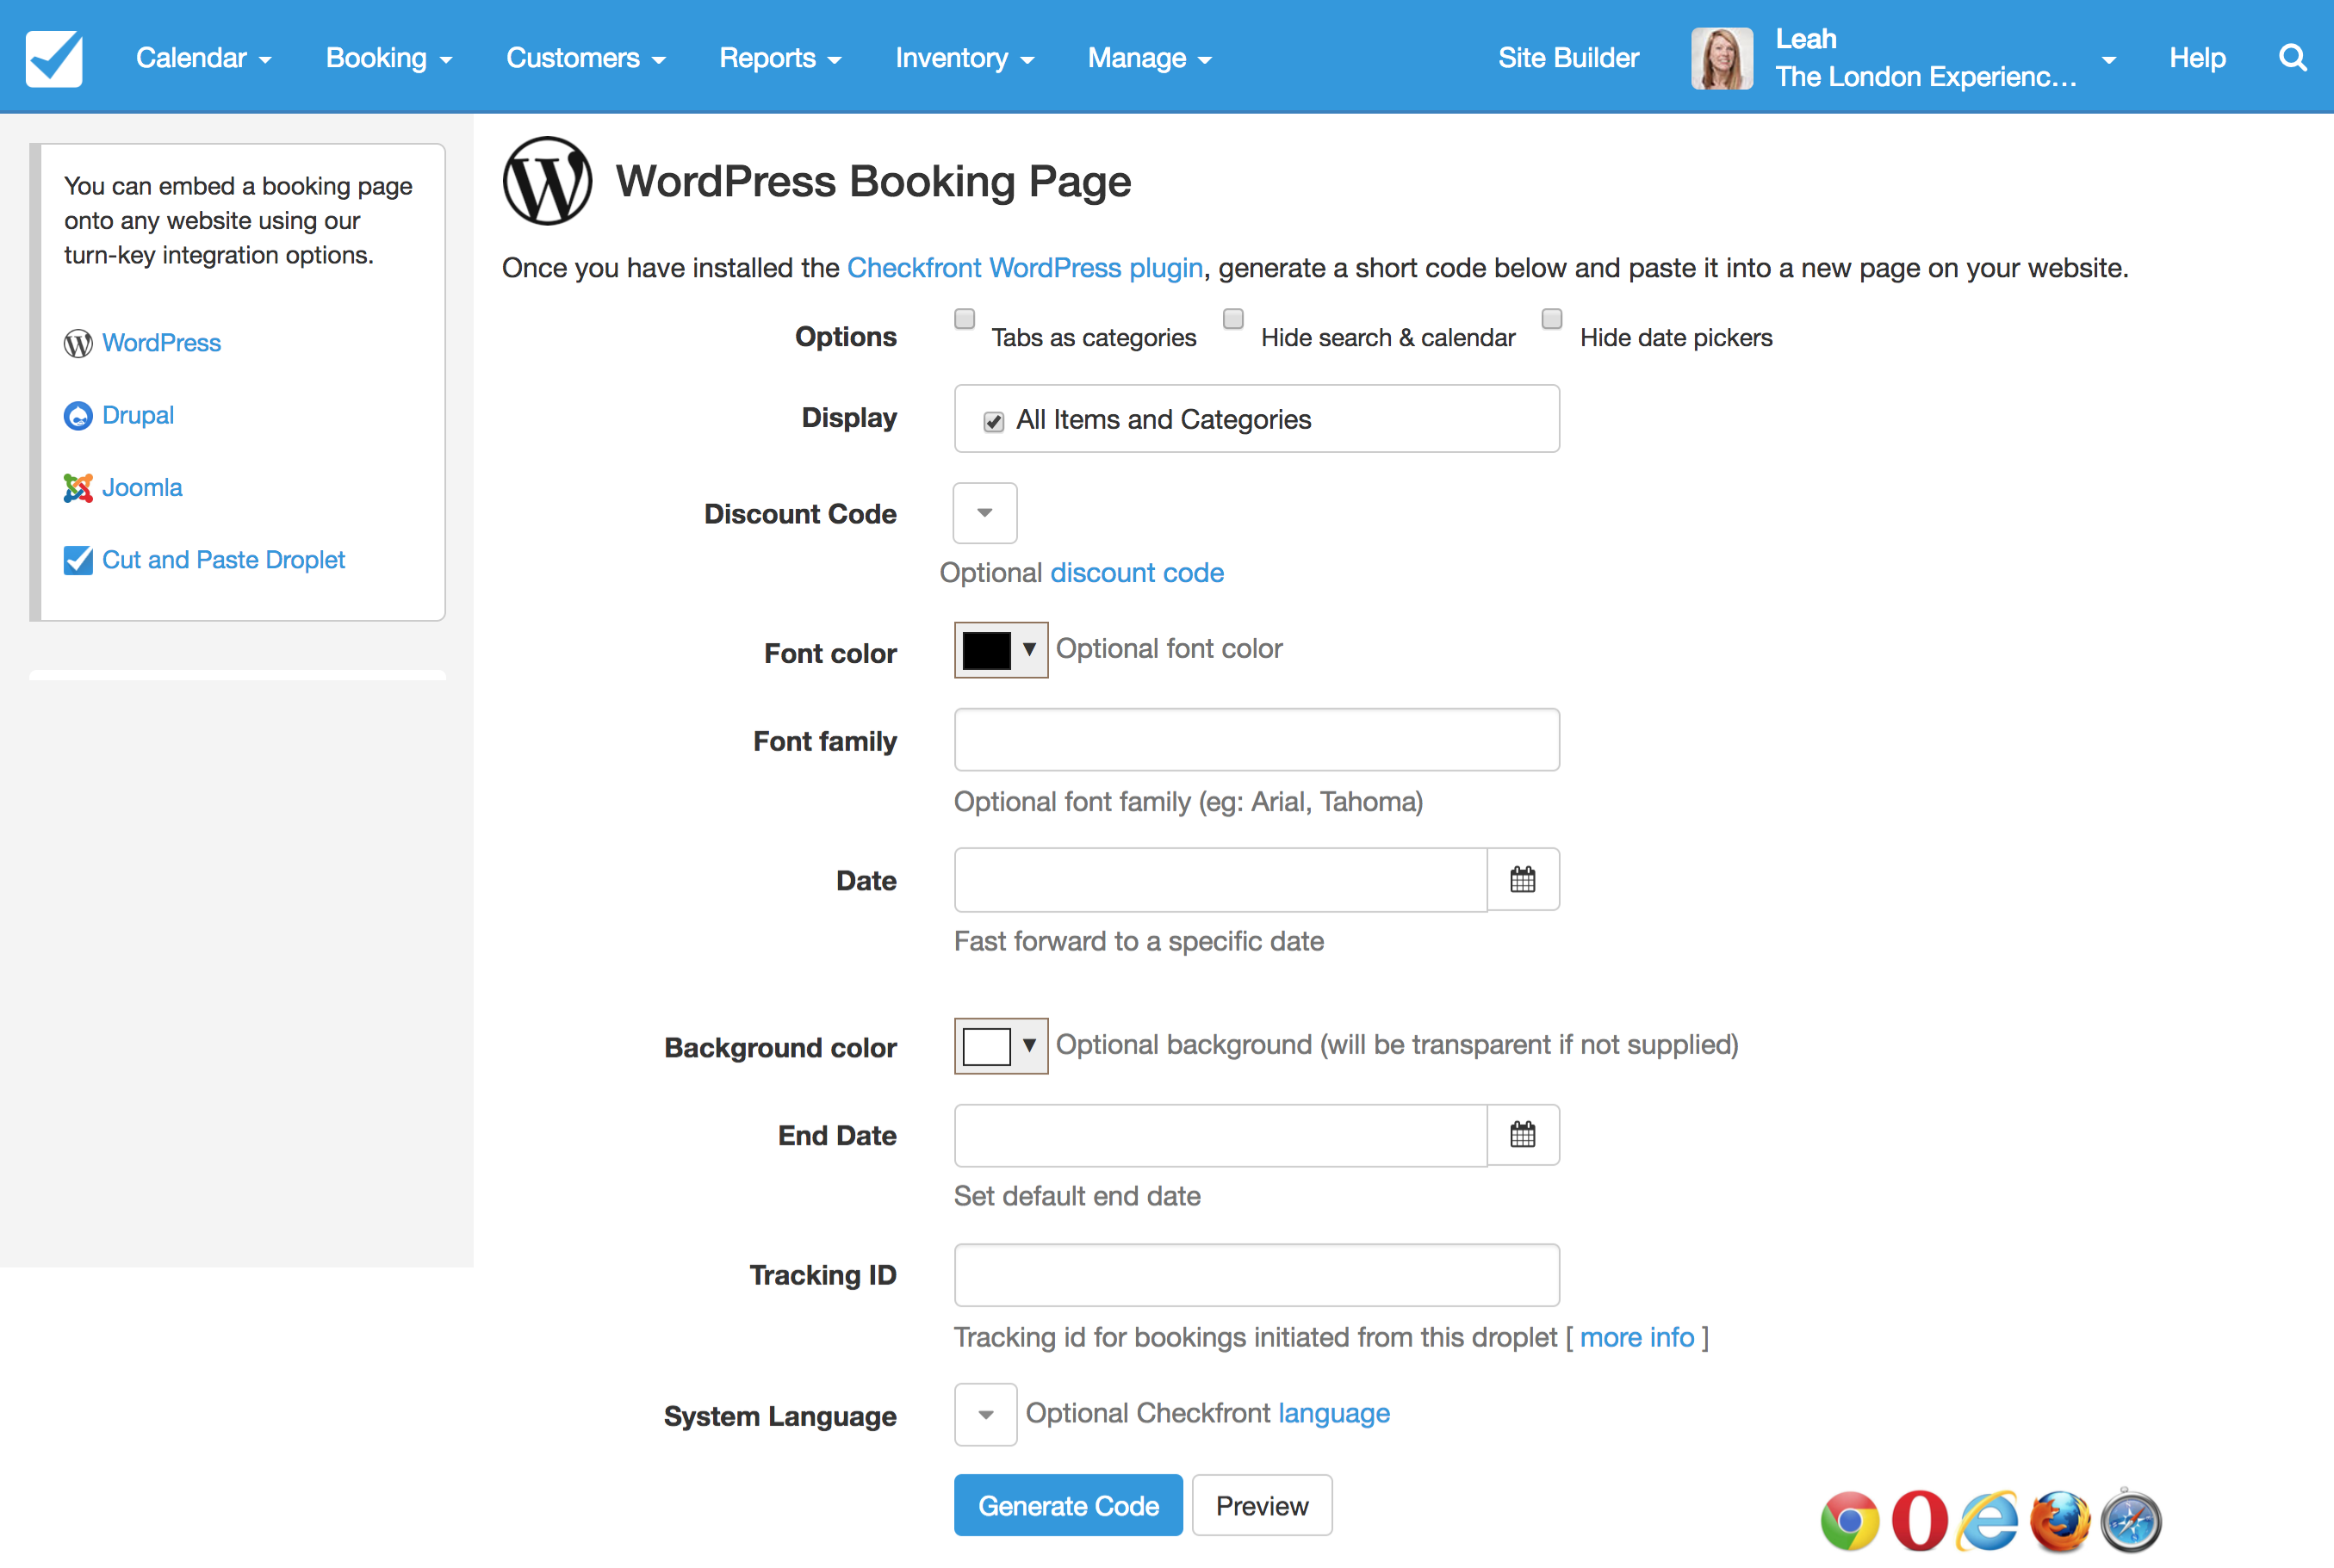The width and height of the screenshot is (2334, 1568).
Task: Click the large WordPress logo
Action: click(547, 181)
